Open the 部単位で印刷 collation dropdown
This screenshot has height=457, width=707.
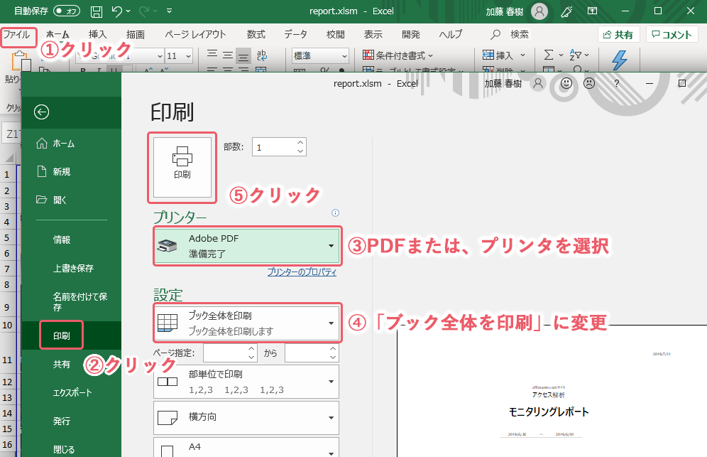246,382
